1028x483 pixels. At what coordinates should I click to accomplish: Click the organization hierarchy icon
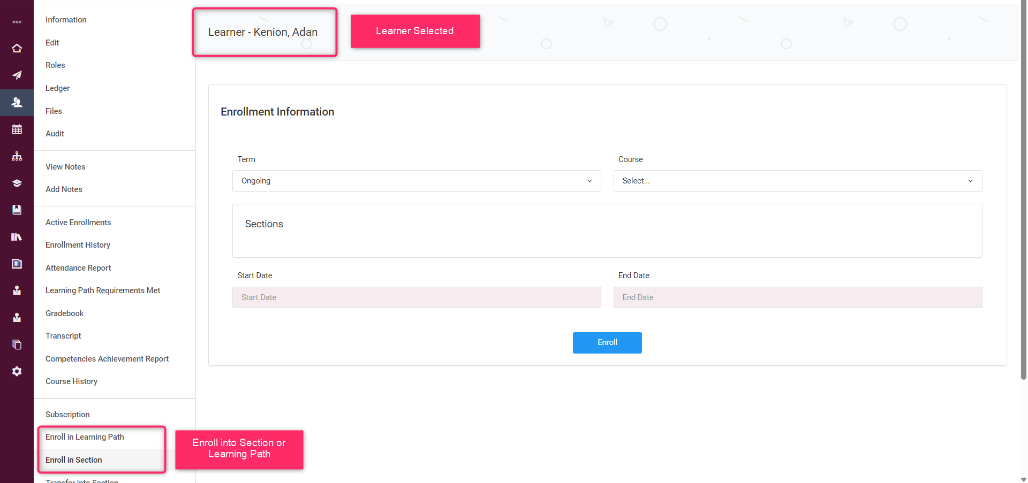(x=17, y=156)
